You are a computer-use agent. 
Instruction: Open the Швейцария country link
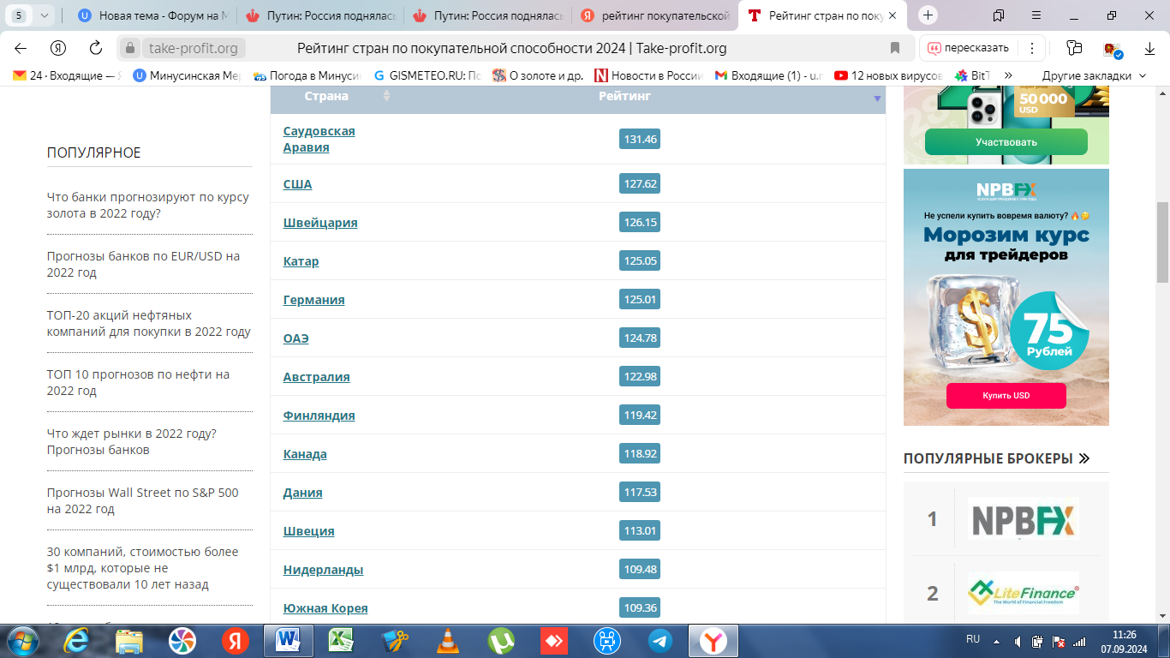tap(320, 223)
